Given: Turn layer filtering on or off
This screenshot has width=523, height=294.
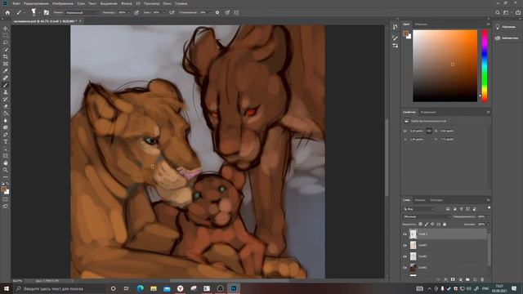Looking at the screenshot, I should 489,207.
